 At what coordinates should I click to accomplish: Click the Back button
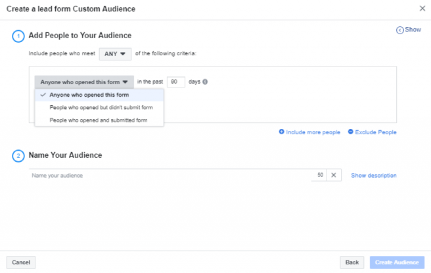(x=352, y=262)
